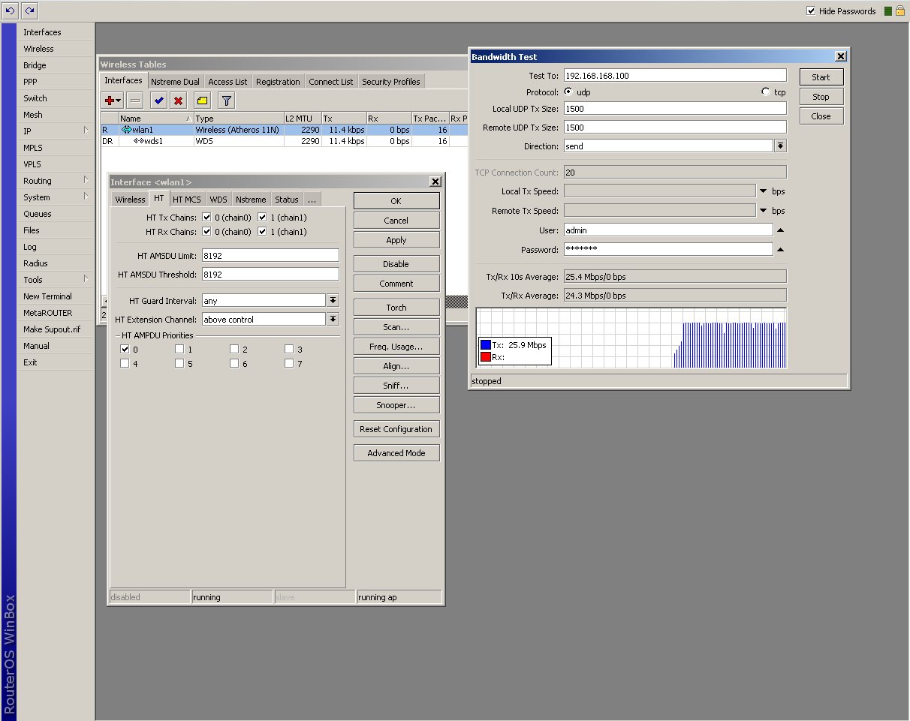Click the Test To address field
This screenshot has width=910, height=721.
tap(675, 76)
